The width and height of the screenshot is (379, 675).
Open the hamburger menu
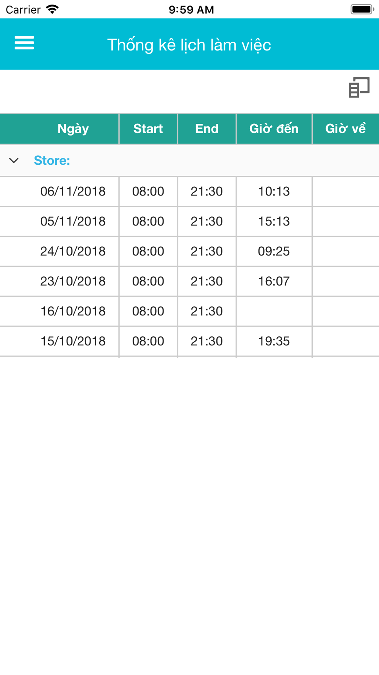point(24,43)
